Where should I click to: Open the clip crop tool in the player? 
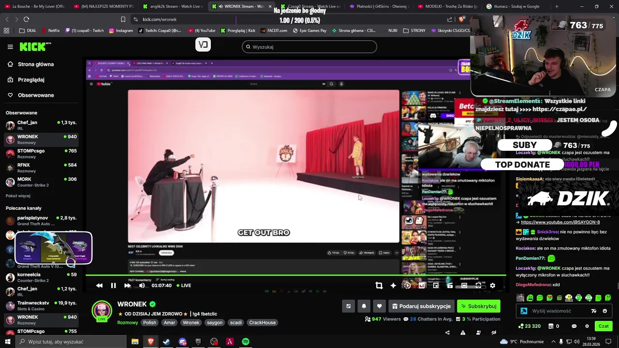pyautogui.click(x=379, y=286)
